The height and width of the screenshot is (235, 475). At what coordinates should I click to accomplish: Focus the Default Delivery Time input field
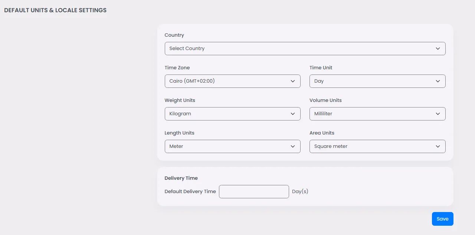click(x=254, y=192)
